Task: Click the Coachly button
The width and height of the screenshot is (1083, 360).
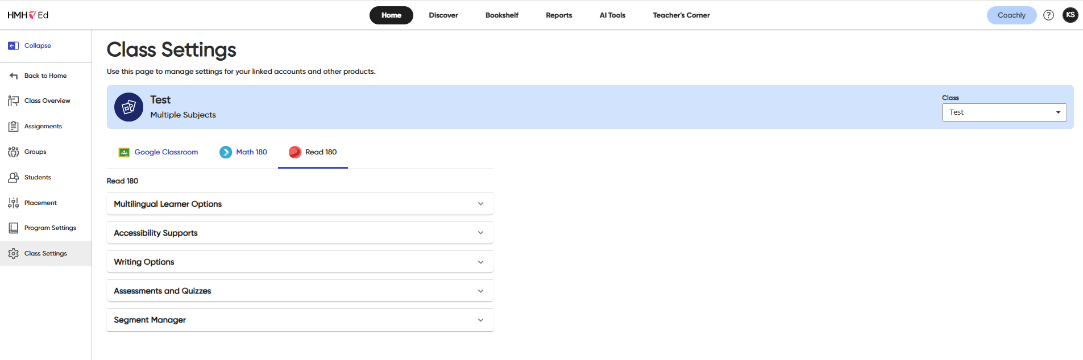Action: click(1011, 15)
